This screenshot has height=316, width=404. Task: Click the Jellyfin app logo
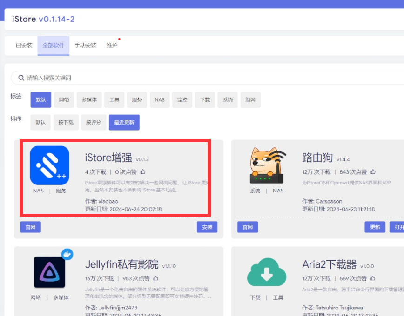point(49,272)
